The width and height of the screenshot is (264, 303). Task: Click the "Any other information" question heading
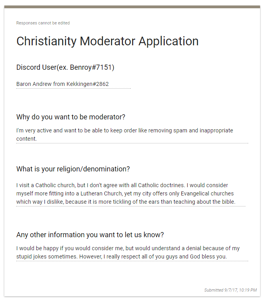coord(90,235)
